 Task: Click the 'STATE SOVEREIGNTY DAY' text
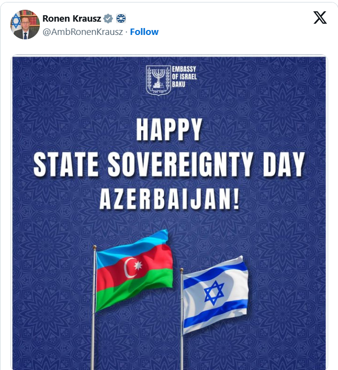[169, 164]
